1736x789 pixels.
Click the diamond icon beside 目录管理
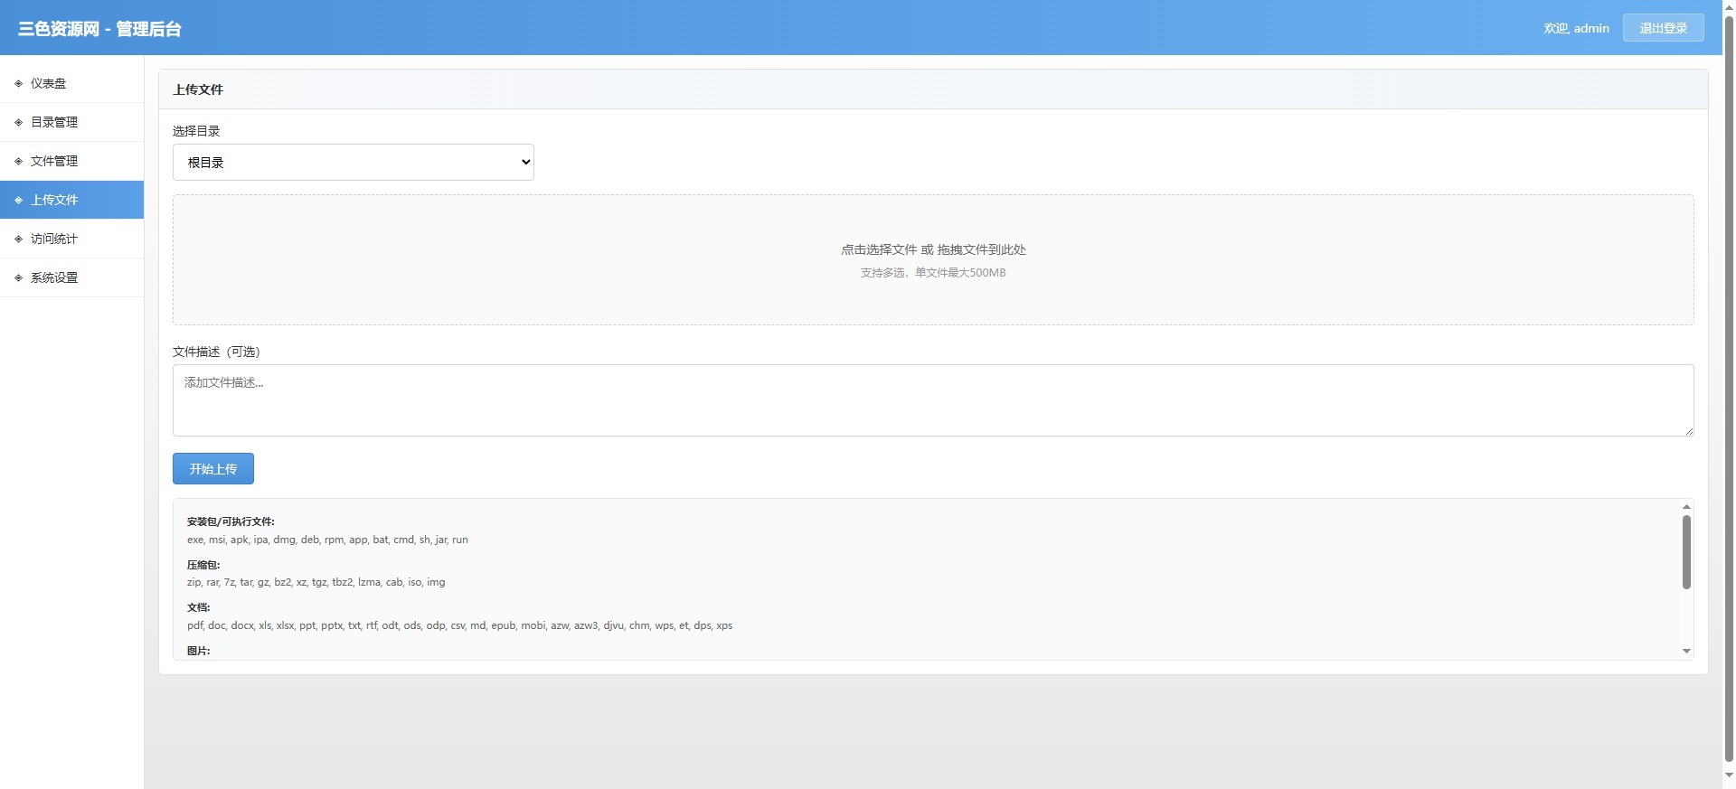(x=18, y=123)
